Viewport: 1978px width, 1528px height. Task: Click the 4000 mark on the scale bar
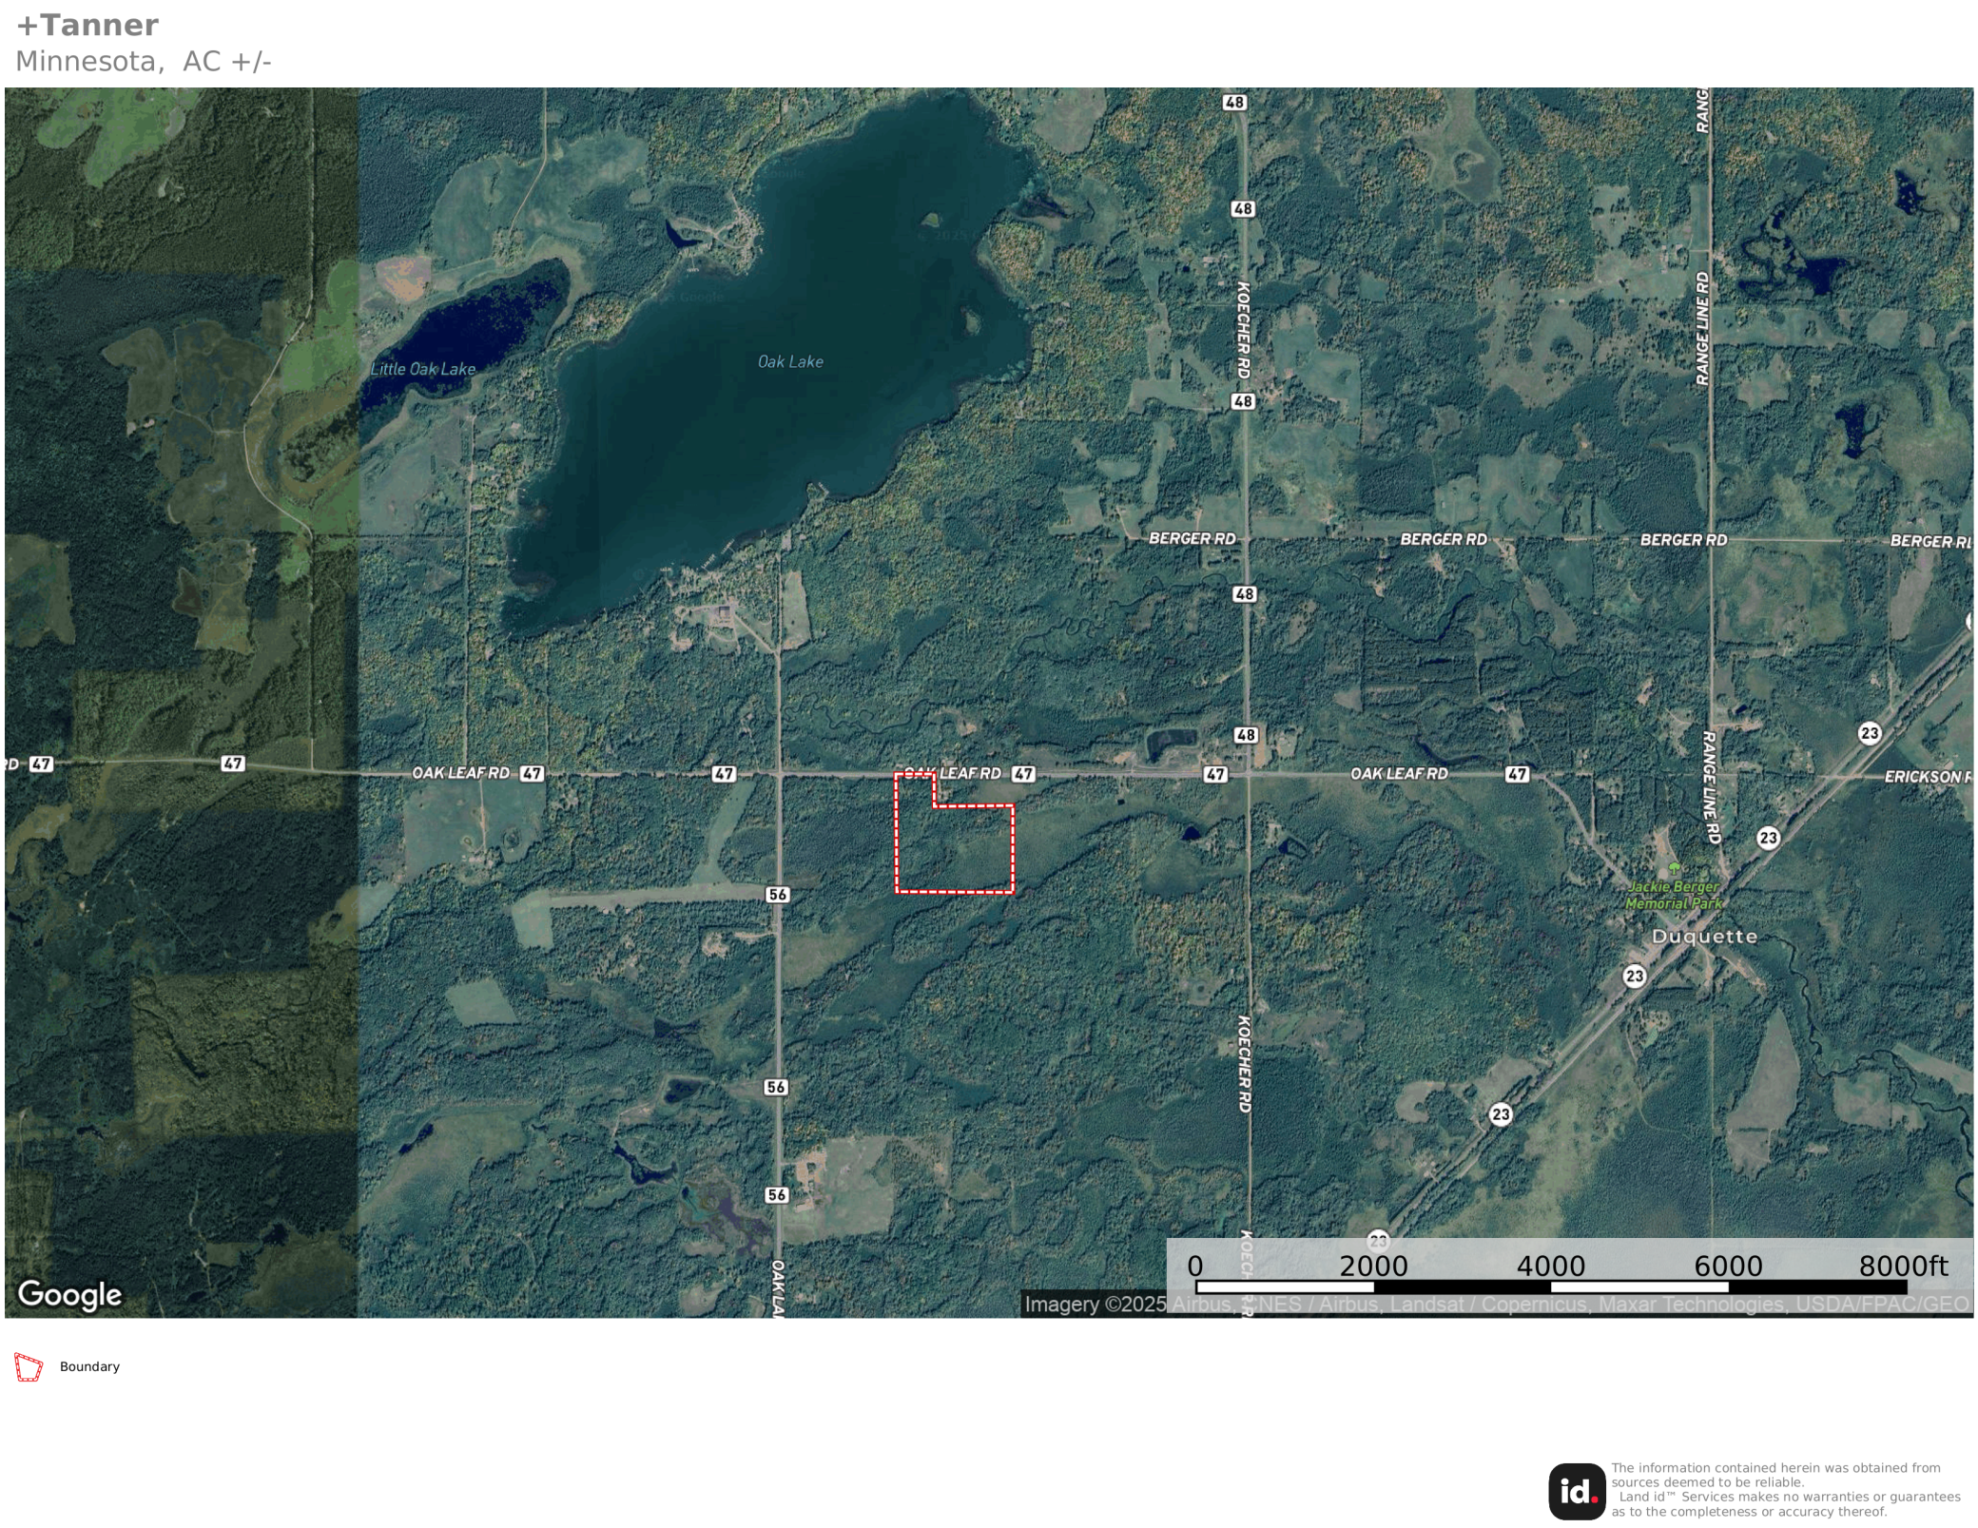coord(1550,1267)
